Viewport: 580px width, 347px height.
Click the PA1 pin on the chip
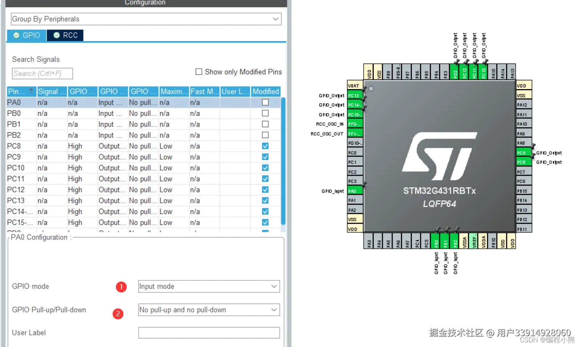point(355,200)
